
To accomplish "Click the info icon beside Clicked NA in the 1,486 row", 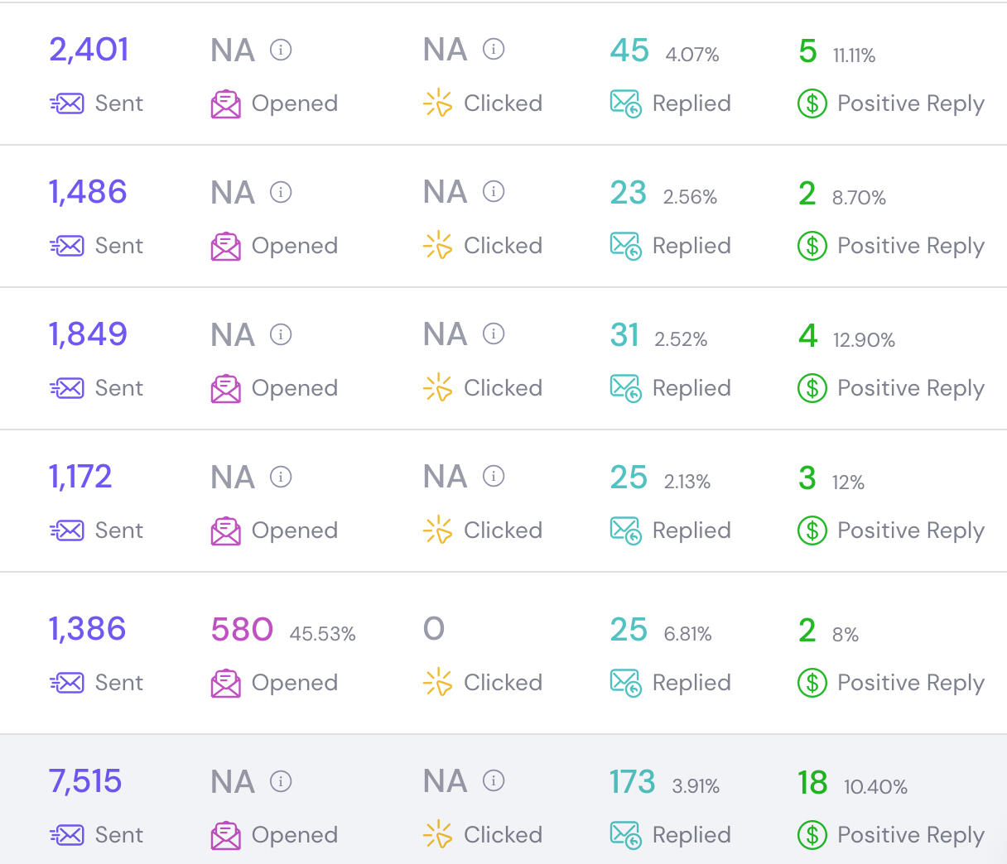I will 494,192.
